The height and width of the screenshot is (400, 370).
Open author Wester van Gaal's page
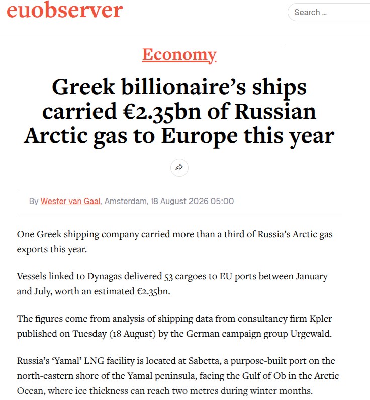click(70, 201)
